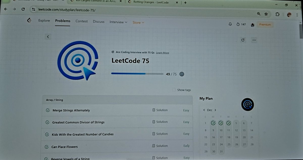The image size is (303, 160).
Task: Open Solution for Merge Strings Alternately
Action: (160, 110)
